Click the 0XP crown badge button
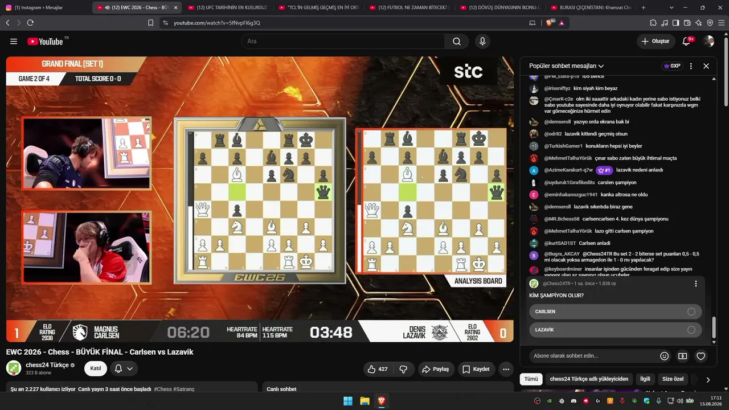 [672, 66]
